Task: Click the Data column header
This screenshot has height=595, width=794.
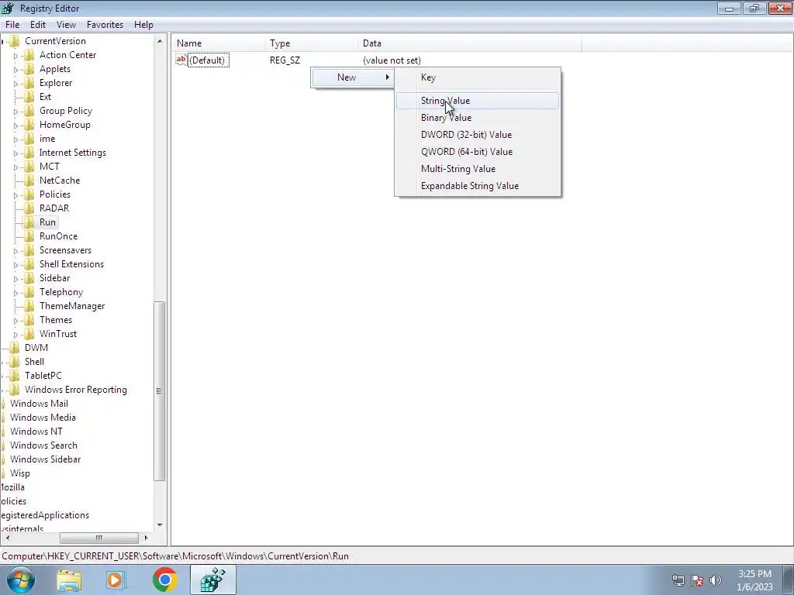Action: [469, 43]
